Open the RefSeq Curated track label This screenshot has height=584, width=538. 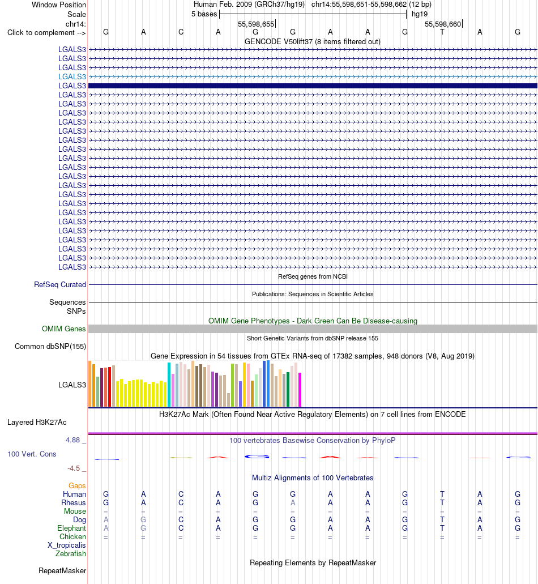coord(60,284)
